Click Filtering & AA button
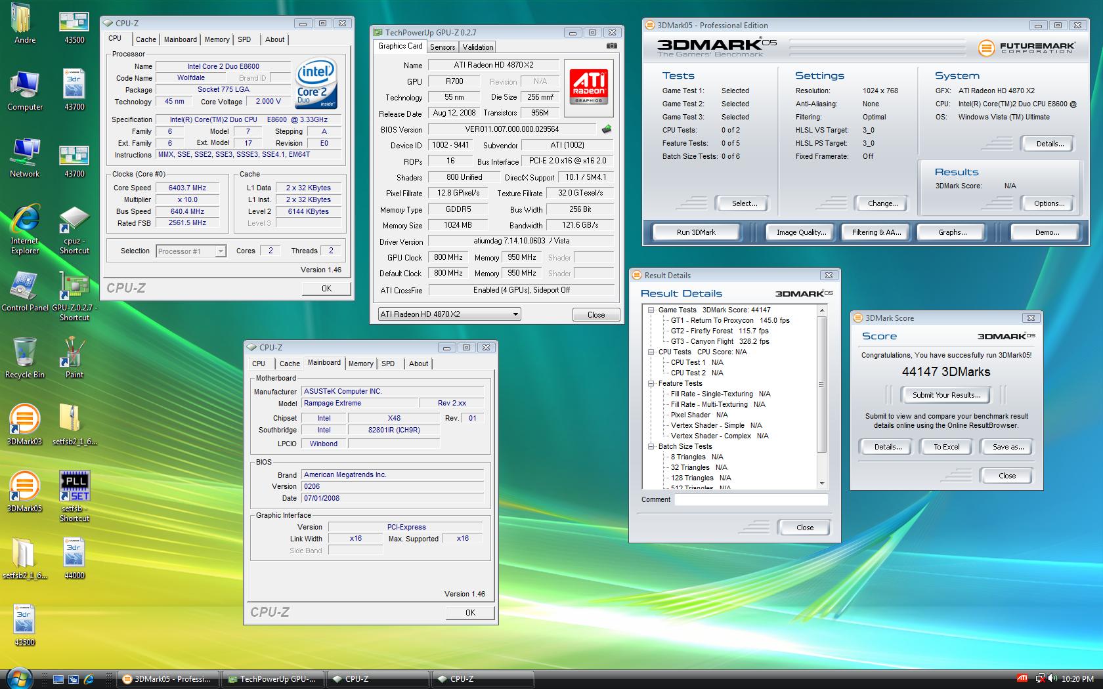This screenshot has width=1103, height=689. point(876,232)
